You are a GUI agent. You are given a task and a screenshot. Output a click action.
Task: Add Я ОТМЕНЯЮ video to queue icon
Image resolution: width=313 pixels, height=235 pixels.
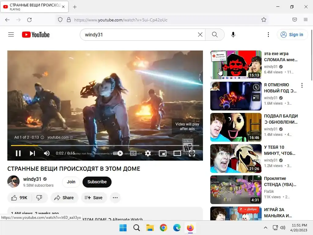tap(256, 98)
